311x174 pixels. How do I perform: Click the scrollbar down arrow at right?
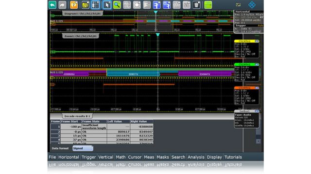tap(258, 141)
